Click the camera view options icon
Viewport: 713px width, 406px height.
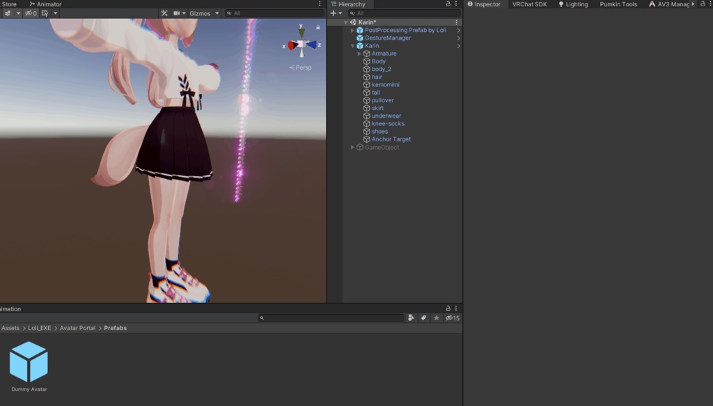tap(177, 13)
